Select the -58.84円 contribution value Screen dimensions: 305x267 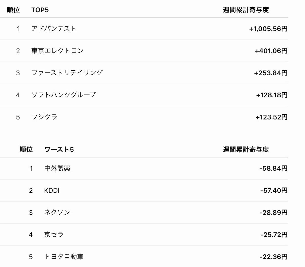tap(273, 168)
